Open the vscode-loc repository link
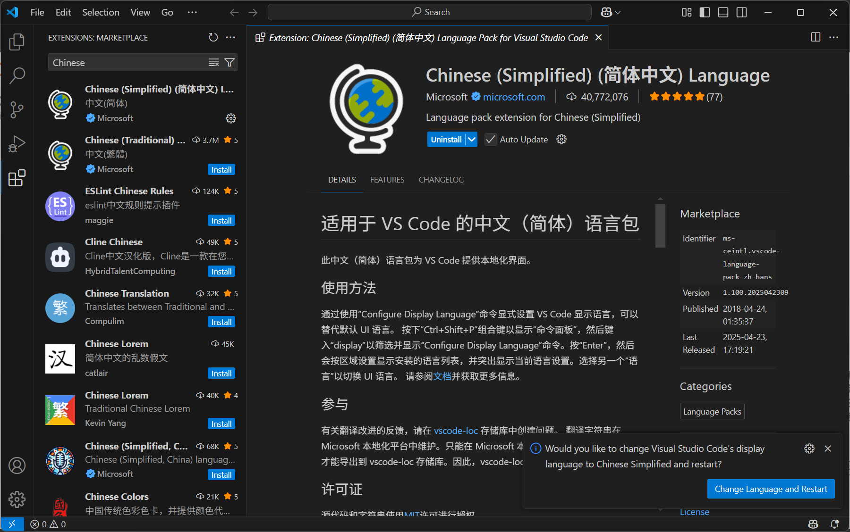The image size is (850, 532). pos(456,431)
